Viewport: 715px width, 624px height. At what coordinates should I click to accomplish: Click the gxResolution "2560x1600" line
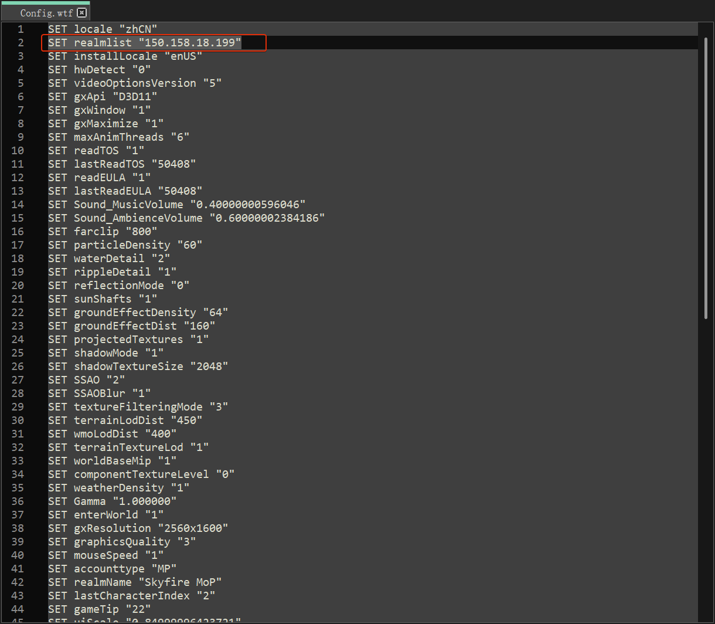(138, 528)
